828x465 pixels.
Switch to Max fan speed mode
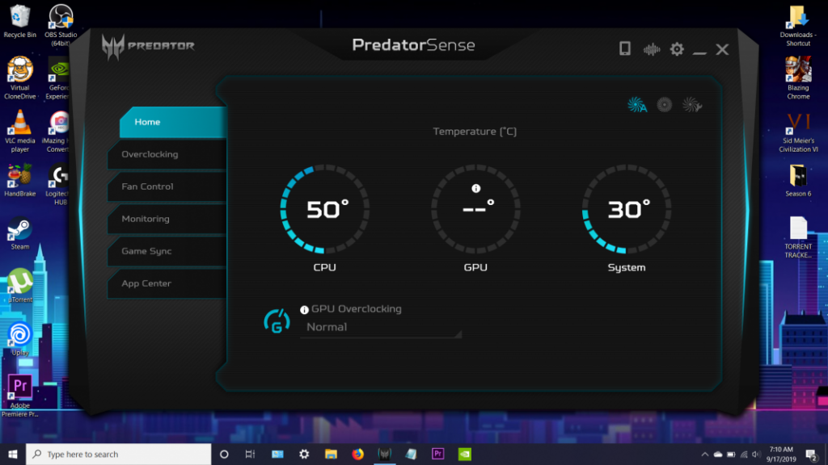pyautogui.click(x=665, y=104)
